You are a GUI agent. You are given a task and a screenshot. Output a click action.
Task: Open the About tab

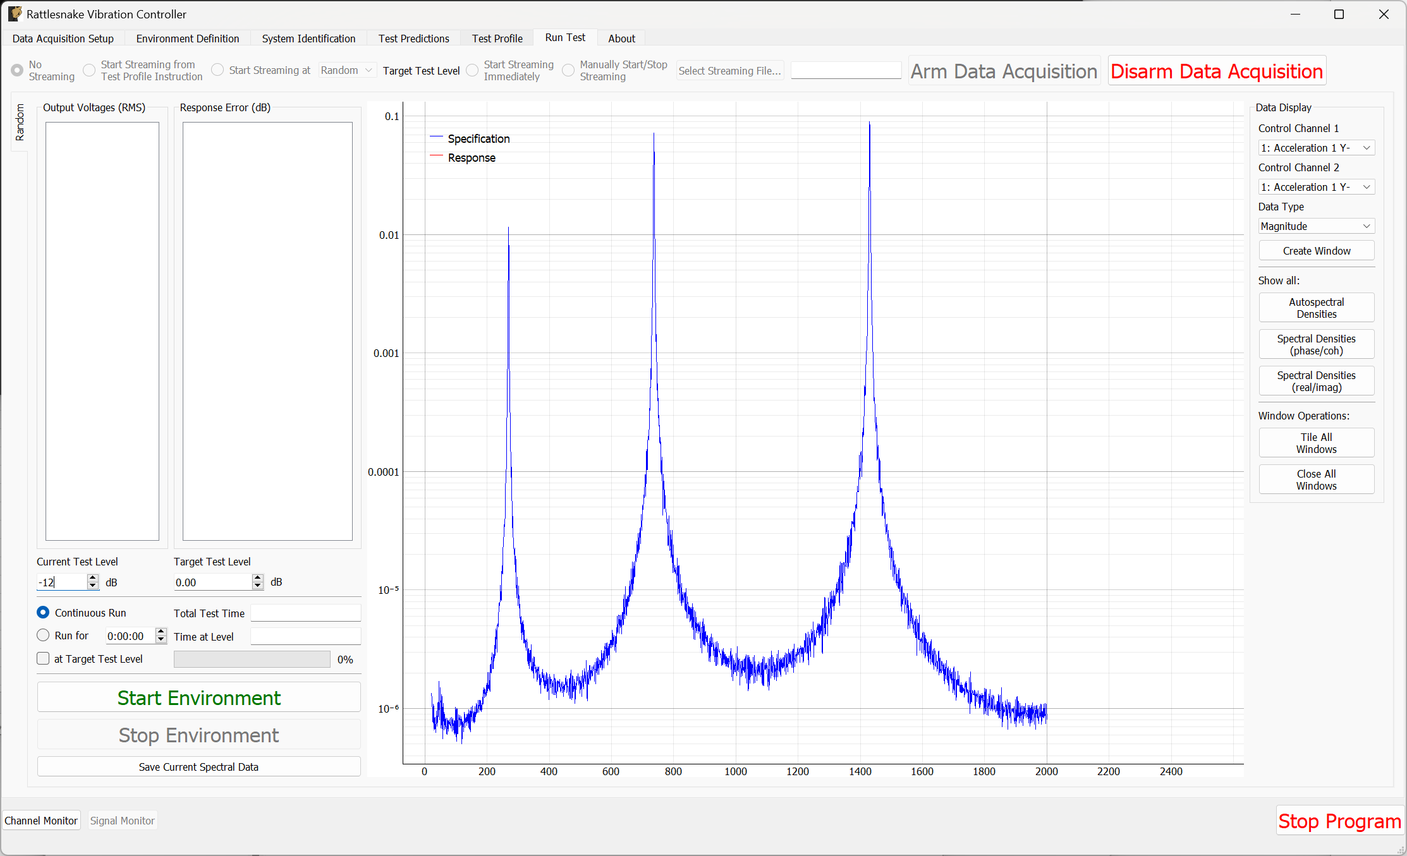tap(621, 38)
